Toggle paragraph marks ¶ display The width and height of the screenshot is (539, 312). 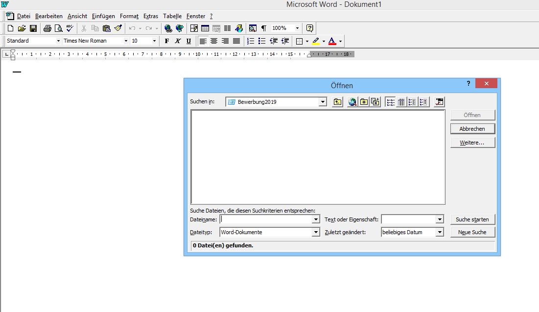click(264, 28)
